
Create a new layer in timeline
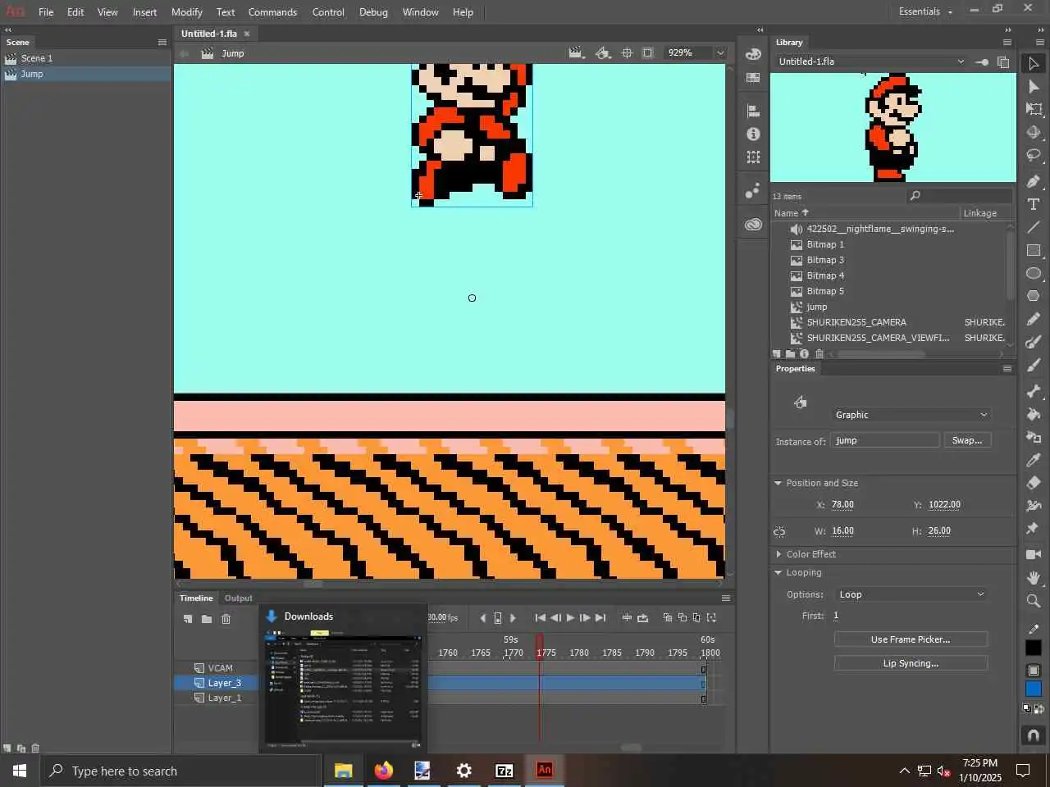tap(188, 619)
